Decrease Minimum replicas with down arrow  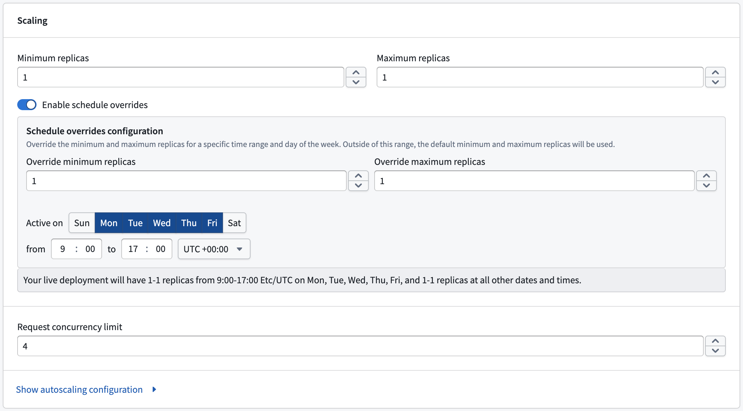[356, 82]
